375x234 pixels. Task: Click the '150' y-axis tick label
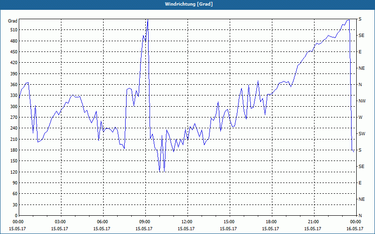point(14,161)
